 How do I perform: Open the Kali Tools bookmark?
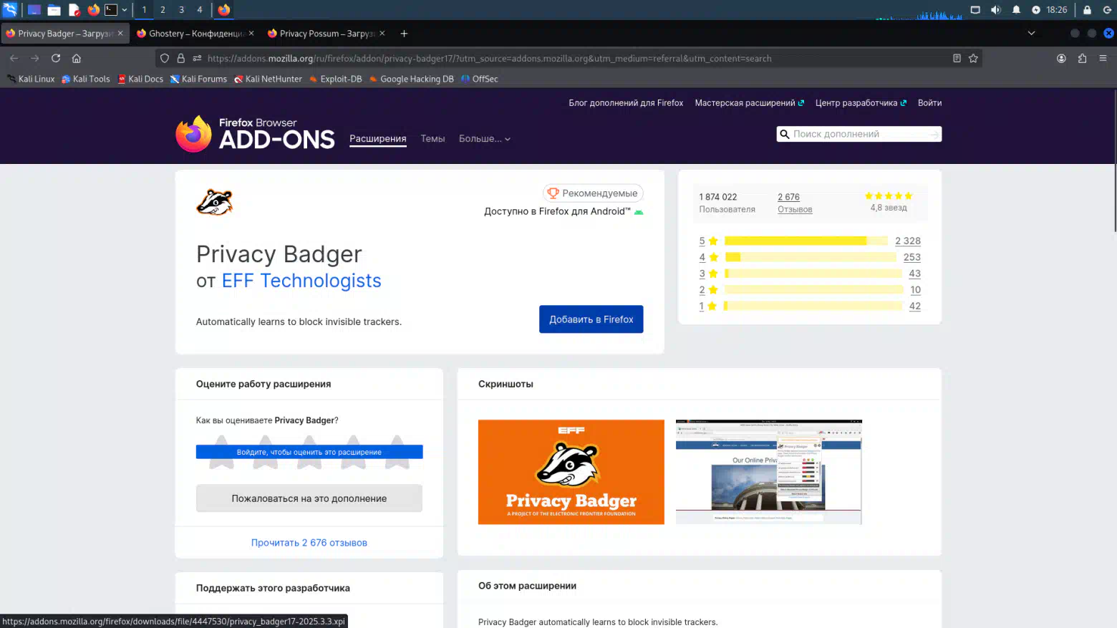pyautogui.click(x=86, y=79)
